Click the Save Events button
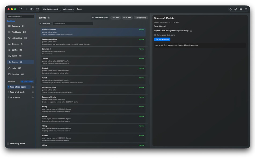Viewport: 255px width, 159px height. coord(141,18)
